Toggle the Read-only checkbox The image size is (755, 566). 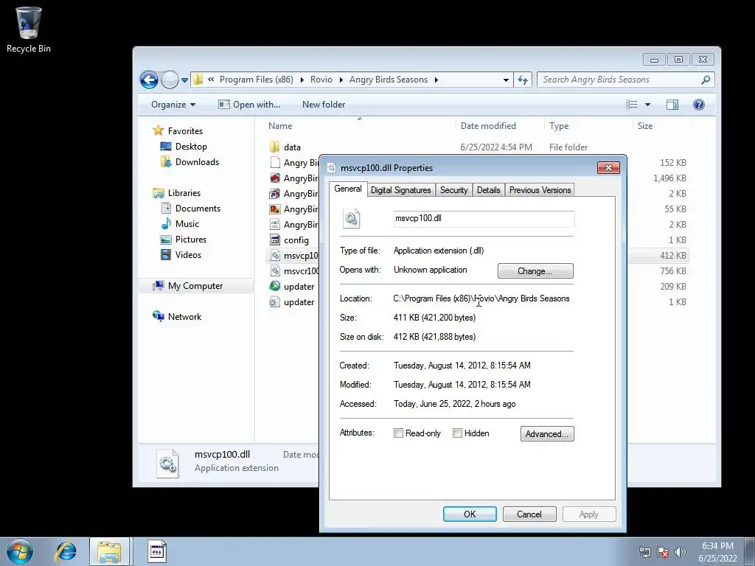pos(398,433)
